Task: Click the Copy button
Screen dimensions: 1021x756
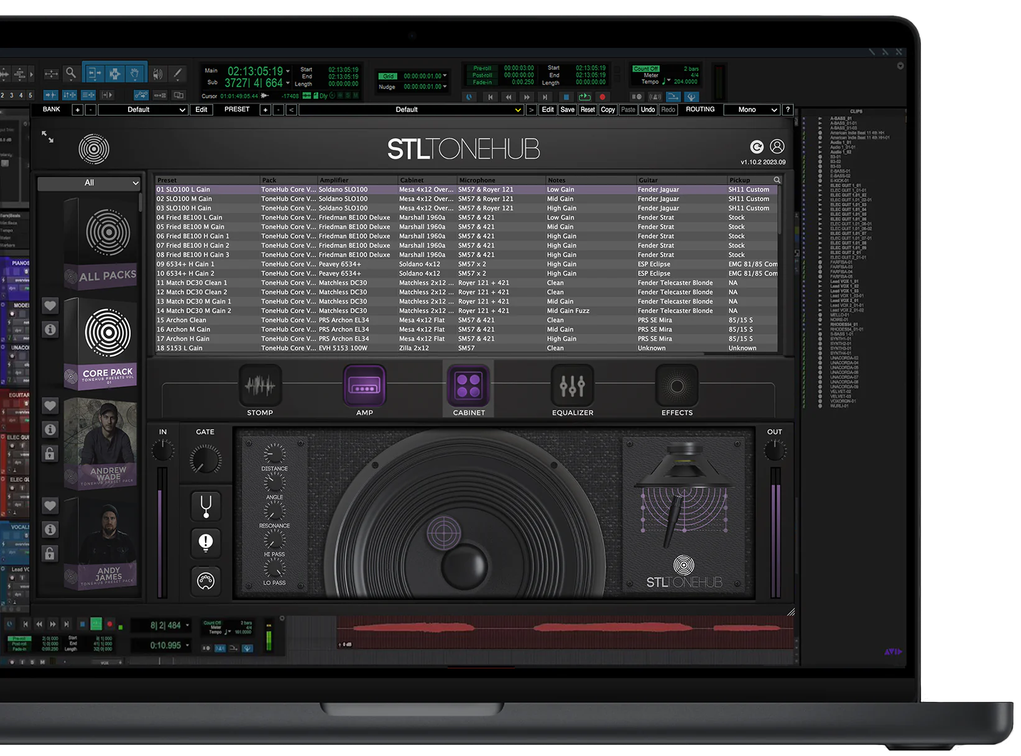Action: point(608,109)
